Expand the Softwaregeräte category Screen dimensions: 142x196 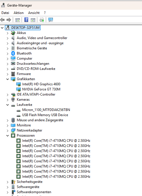click(7, 187)
